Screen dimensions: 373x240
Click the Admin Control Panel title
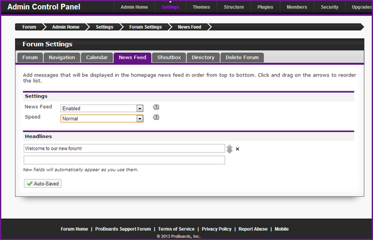[x=44, y=7]
